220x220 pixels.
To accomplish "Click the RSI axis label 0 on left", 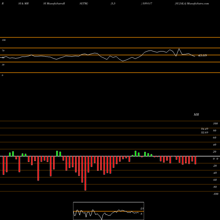I will coord(3,75).
